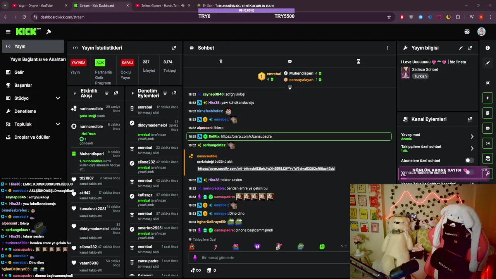Open Yayın Bağlantısı ve Anahtarı
The width and height of the screenshot is (496, 279).
[x=38, y=59]
